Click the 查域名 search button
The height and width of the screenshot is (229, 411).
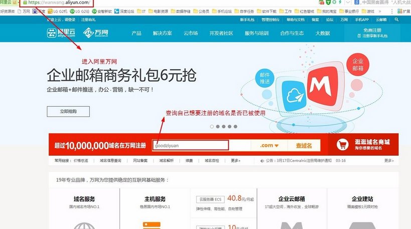click(304, 145)
